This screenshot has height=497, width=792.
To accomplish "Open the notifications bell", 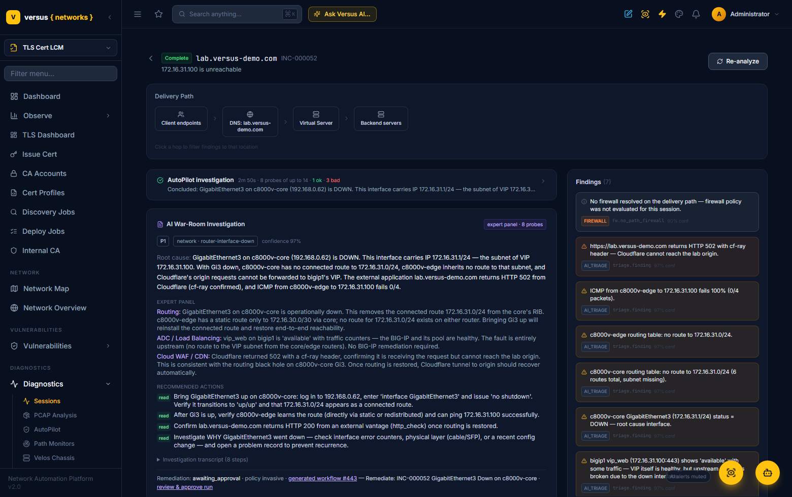I will (696, 14).
